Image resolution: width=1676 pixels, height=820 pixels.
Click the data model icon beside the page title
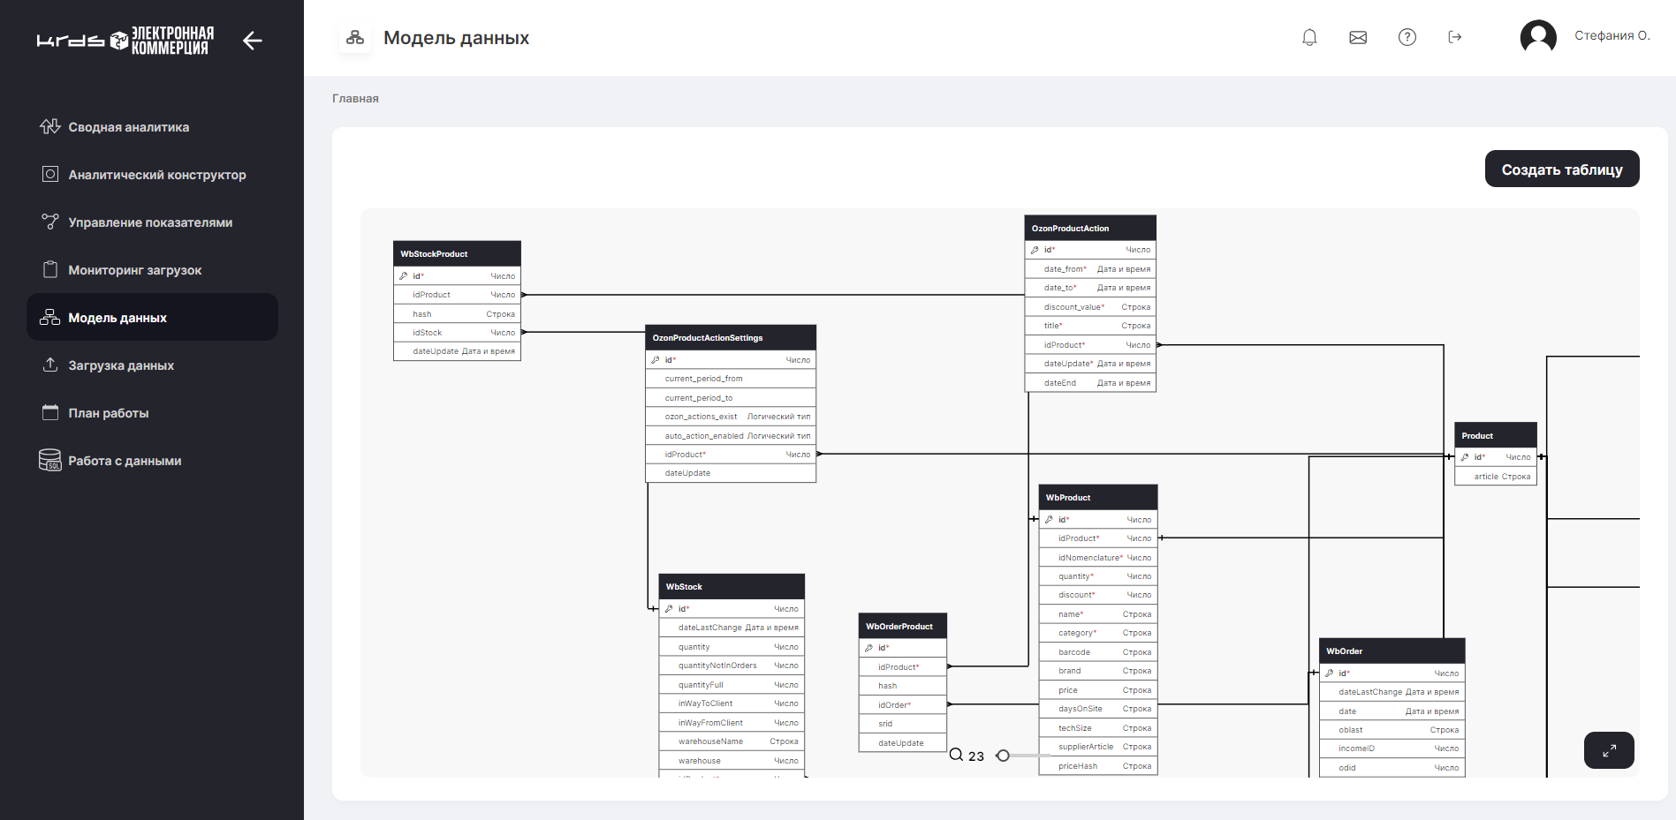[x=355, y=37]
